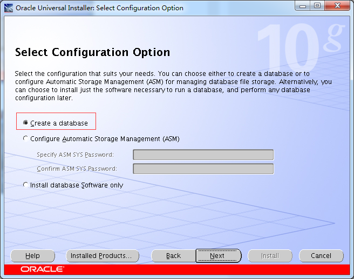
Task: Close the Oracle Universal Installer window
Action: tap(337, 6)
